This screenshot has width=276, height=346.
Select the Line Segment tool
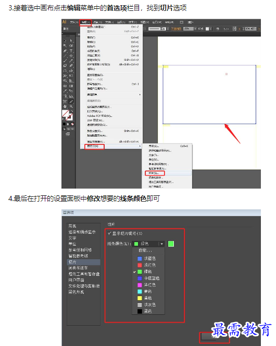click(65, 56)
